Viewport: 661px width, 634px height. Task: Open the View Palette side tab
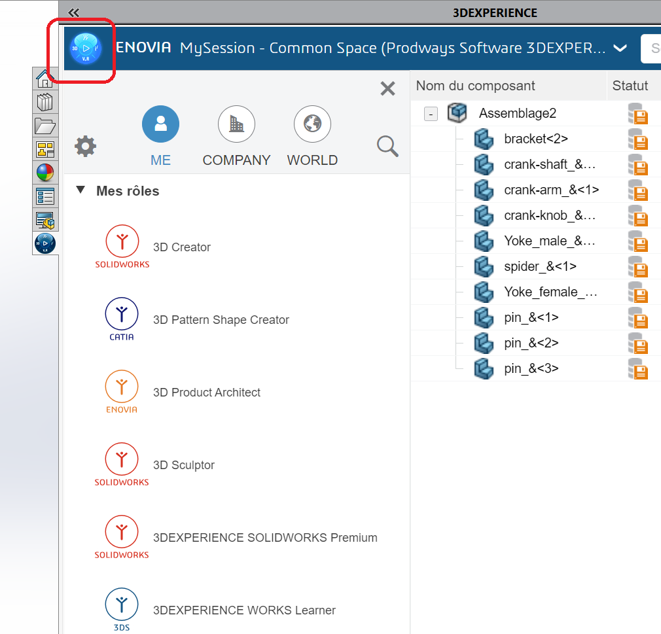pyautogui.click(x=45, y=149)
